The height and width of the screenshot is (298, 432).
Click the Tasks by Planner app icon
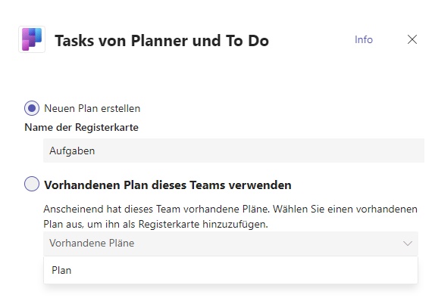click(32, 39)
